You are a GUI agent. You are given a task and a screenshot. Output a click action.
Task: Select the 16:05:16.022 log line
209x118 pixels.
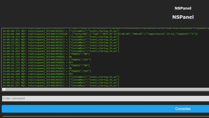pos(61,40)
